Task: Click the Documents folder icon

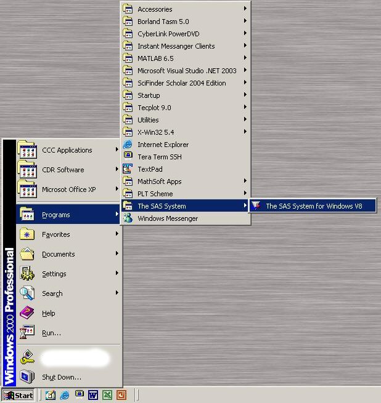Action: point(27,253)
